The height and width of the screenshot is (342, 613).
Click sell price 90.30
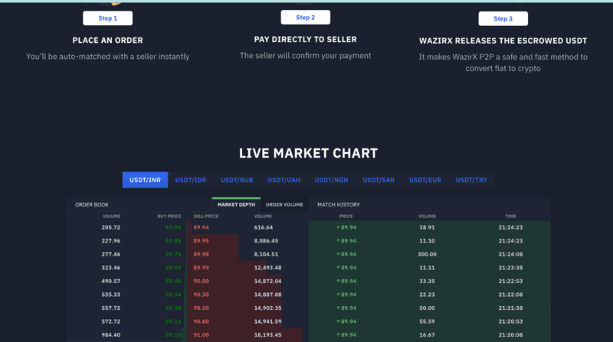pos(201,295)
